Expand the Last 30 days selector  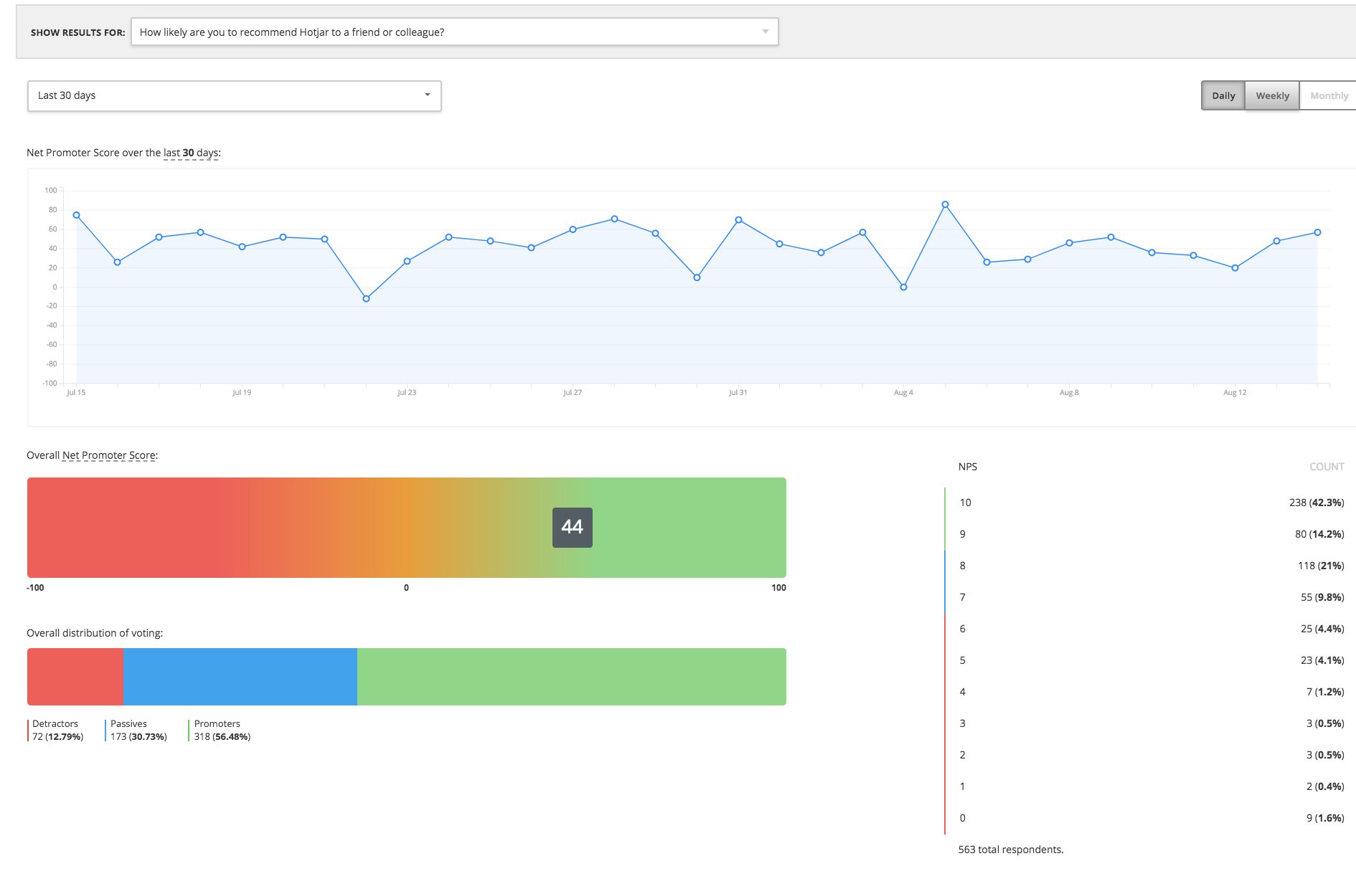(x=234, y=96)
